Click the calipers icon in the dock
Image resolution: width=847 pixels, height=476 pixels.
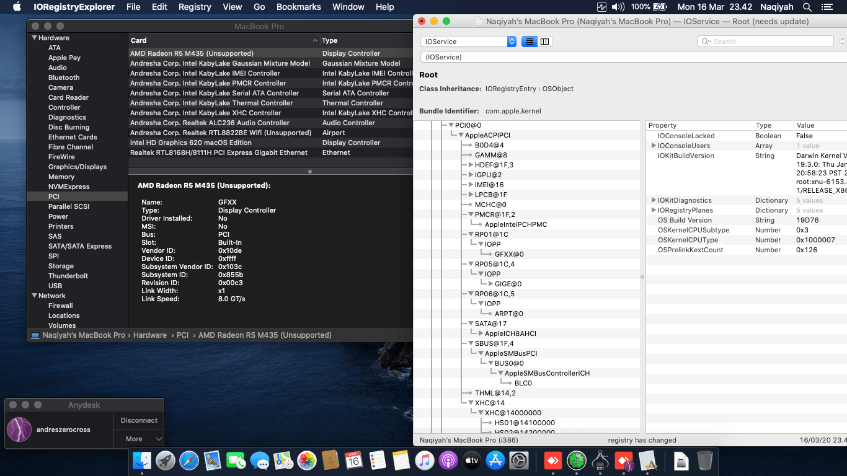click(600, 461)
